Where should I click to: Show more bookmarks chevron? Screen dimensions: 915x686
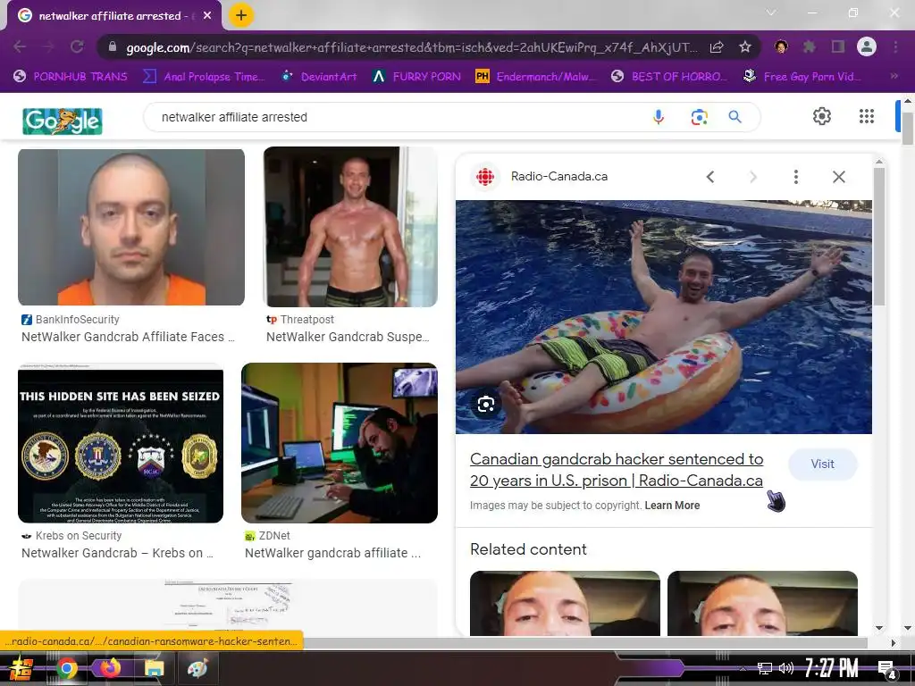click(894, 76)
